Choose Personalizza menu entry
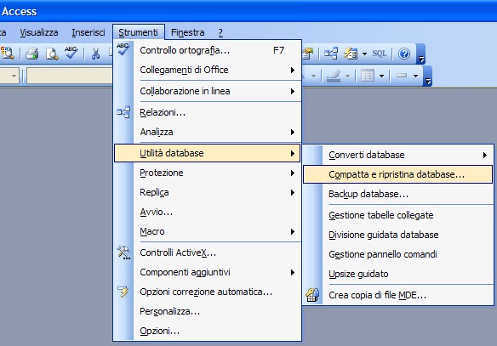 click(x=207, y=311)
